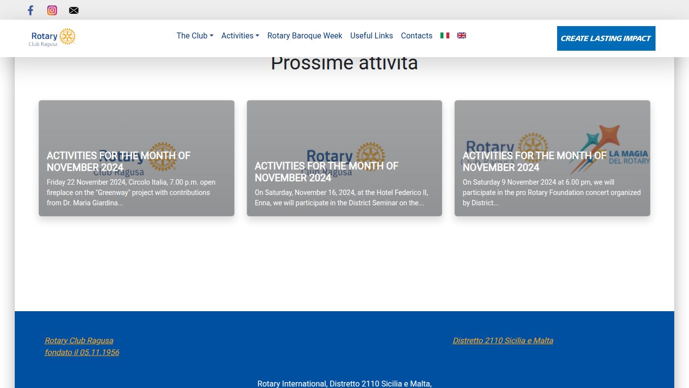689x388 pixels.
Task: Open the 9 November Foundation concert card
Action: [x=552, y=158]
